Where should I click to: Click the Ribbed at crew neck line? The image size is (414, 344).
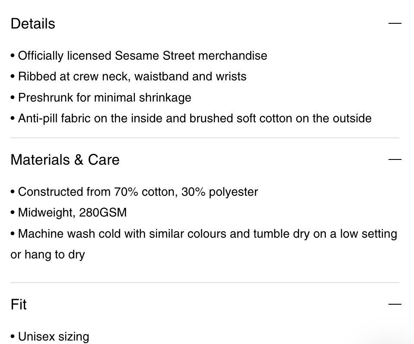click(x=129, y=76)
